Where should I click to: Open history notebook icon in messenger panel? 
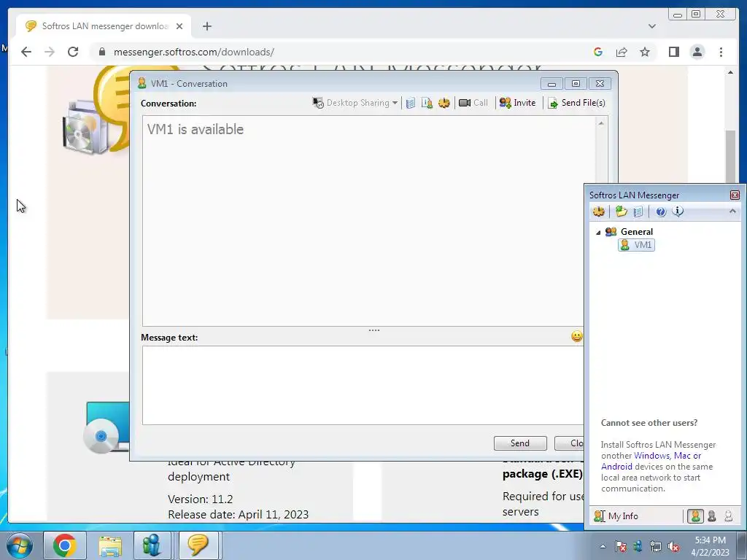(x=638, y=211)
